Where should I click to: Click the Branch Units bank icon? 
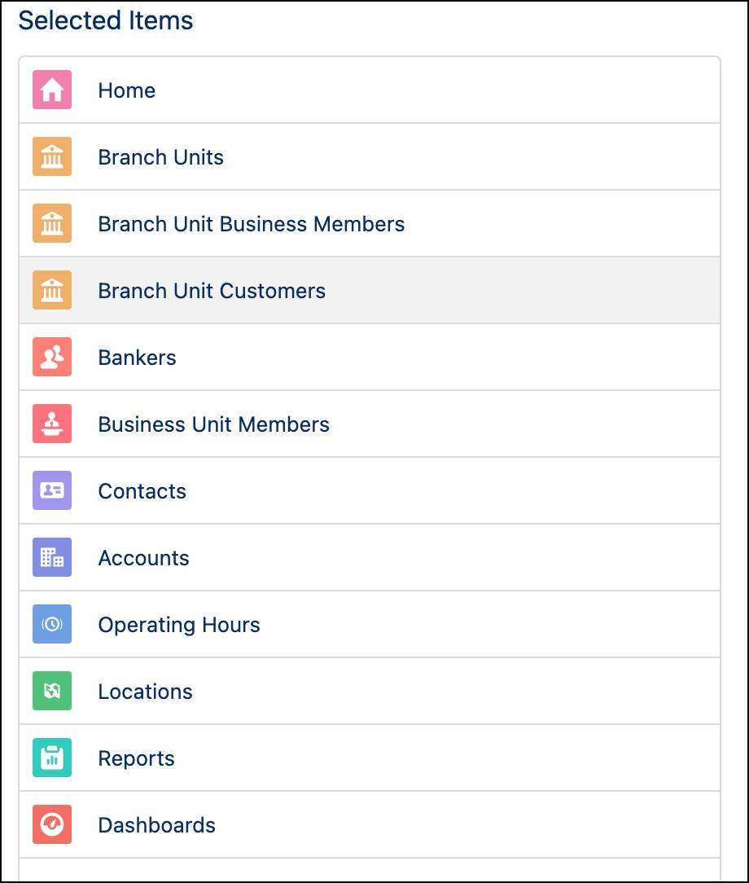52,156
